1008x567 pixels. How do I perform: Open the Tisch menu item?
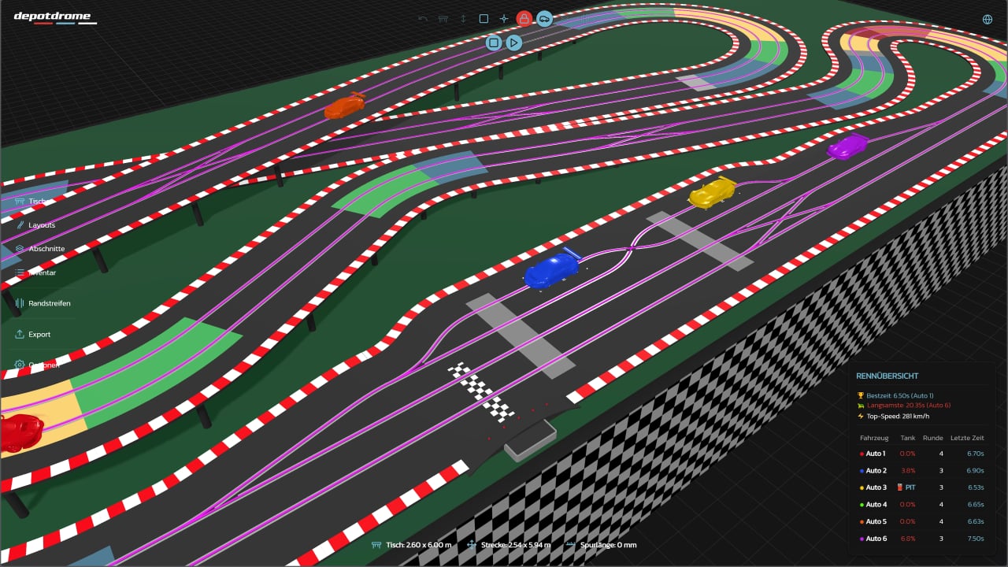pyautogui.click(x=31, y=202)
